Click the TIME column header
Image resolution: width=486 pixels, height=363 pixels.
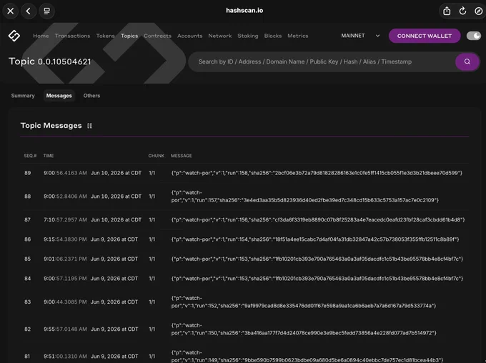coord(49,156)
